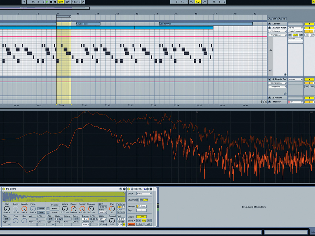Screen dimensions: 315x236
Task: Toggle the Loop switch in transport bar
Action: (x=198, y=2)
